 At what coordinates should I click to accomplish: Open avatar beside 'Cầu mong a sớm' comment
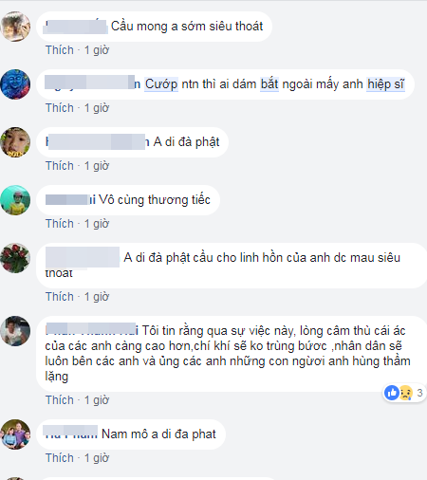point(15,27)
